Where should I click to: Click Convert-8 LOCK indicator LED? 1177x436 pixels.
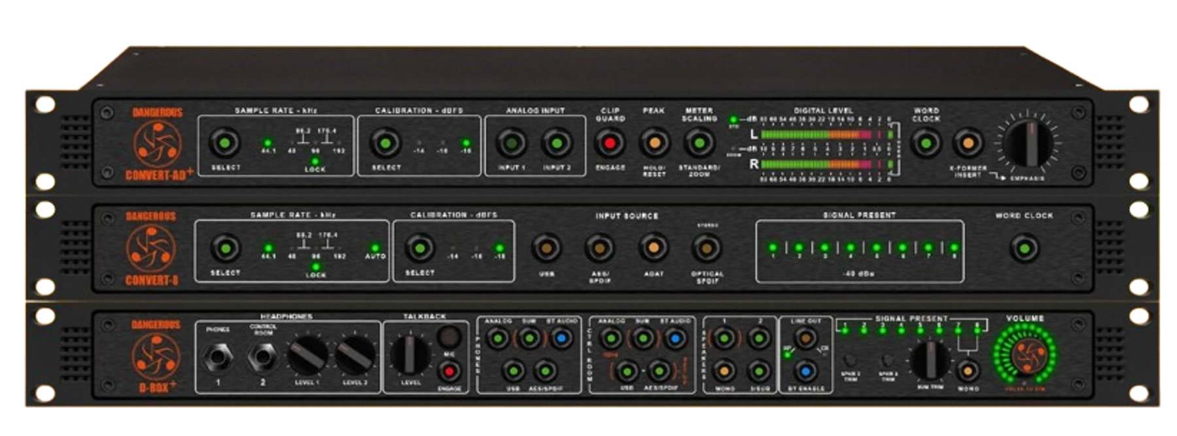[316, 267]
